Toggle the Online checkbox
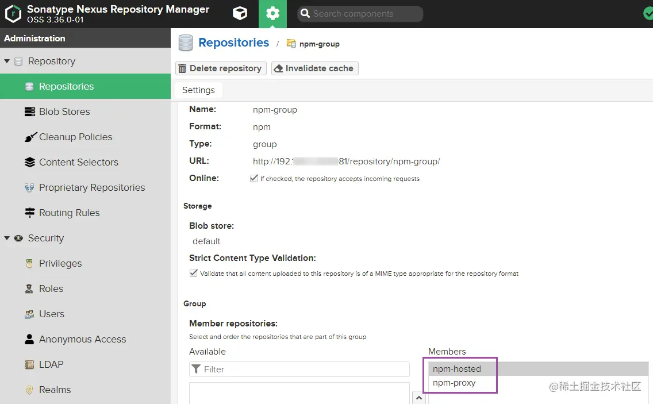The image size is (653, 404). click(253, 179)
